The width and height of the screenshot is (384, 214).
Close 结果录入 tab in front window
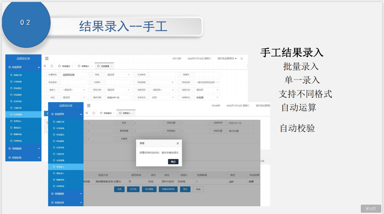click(133, 113)
